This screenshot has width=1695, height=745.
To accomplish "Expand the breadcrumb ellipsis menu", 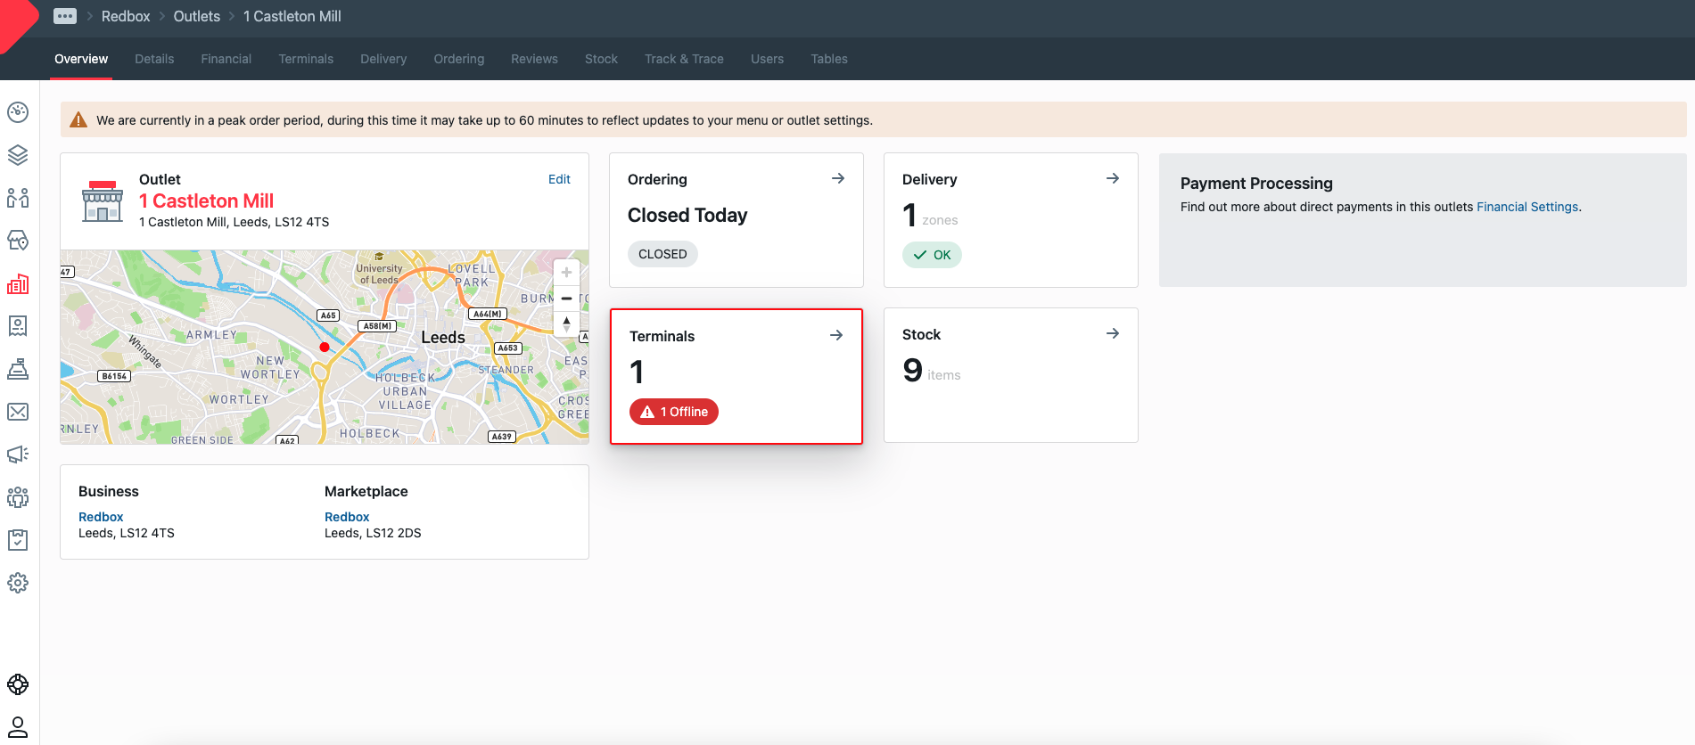I will 65,16.
